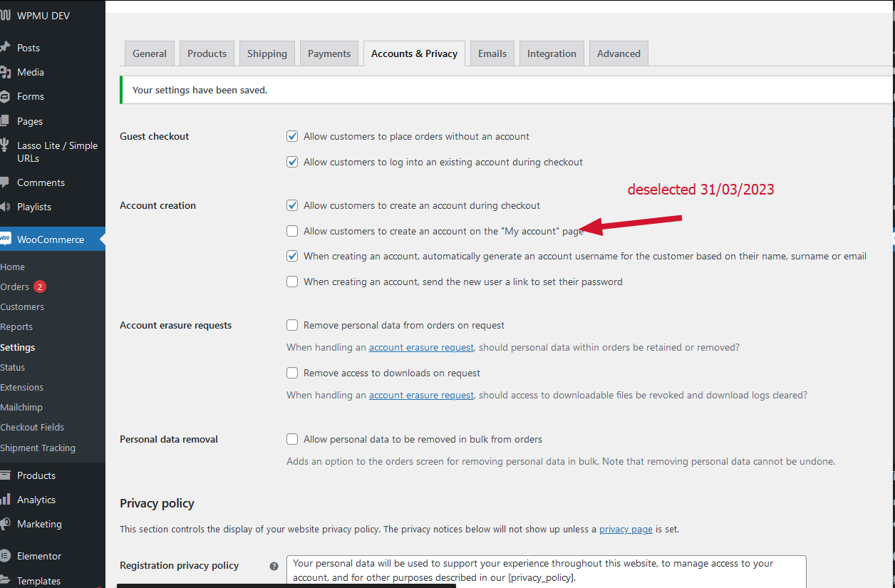Enable account creation on "My account" page
Image resolution: width=895 pixels, height=588 pixels.
tap(292, 231)
